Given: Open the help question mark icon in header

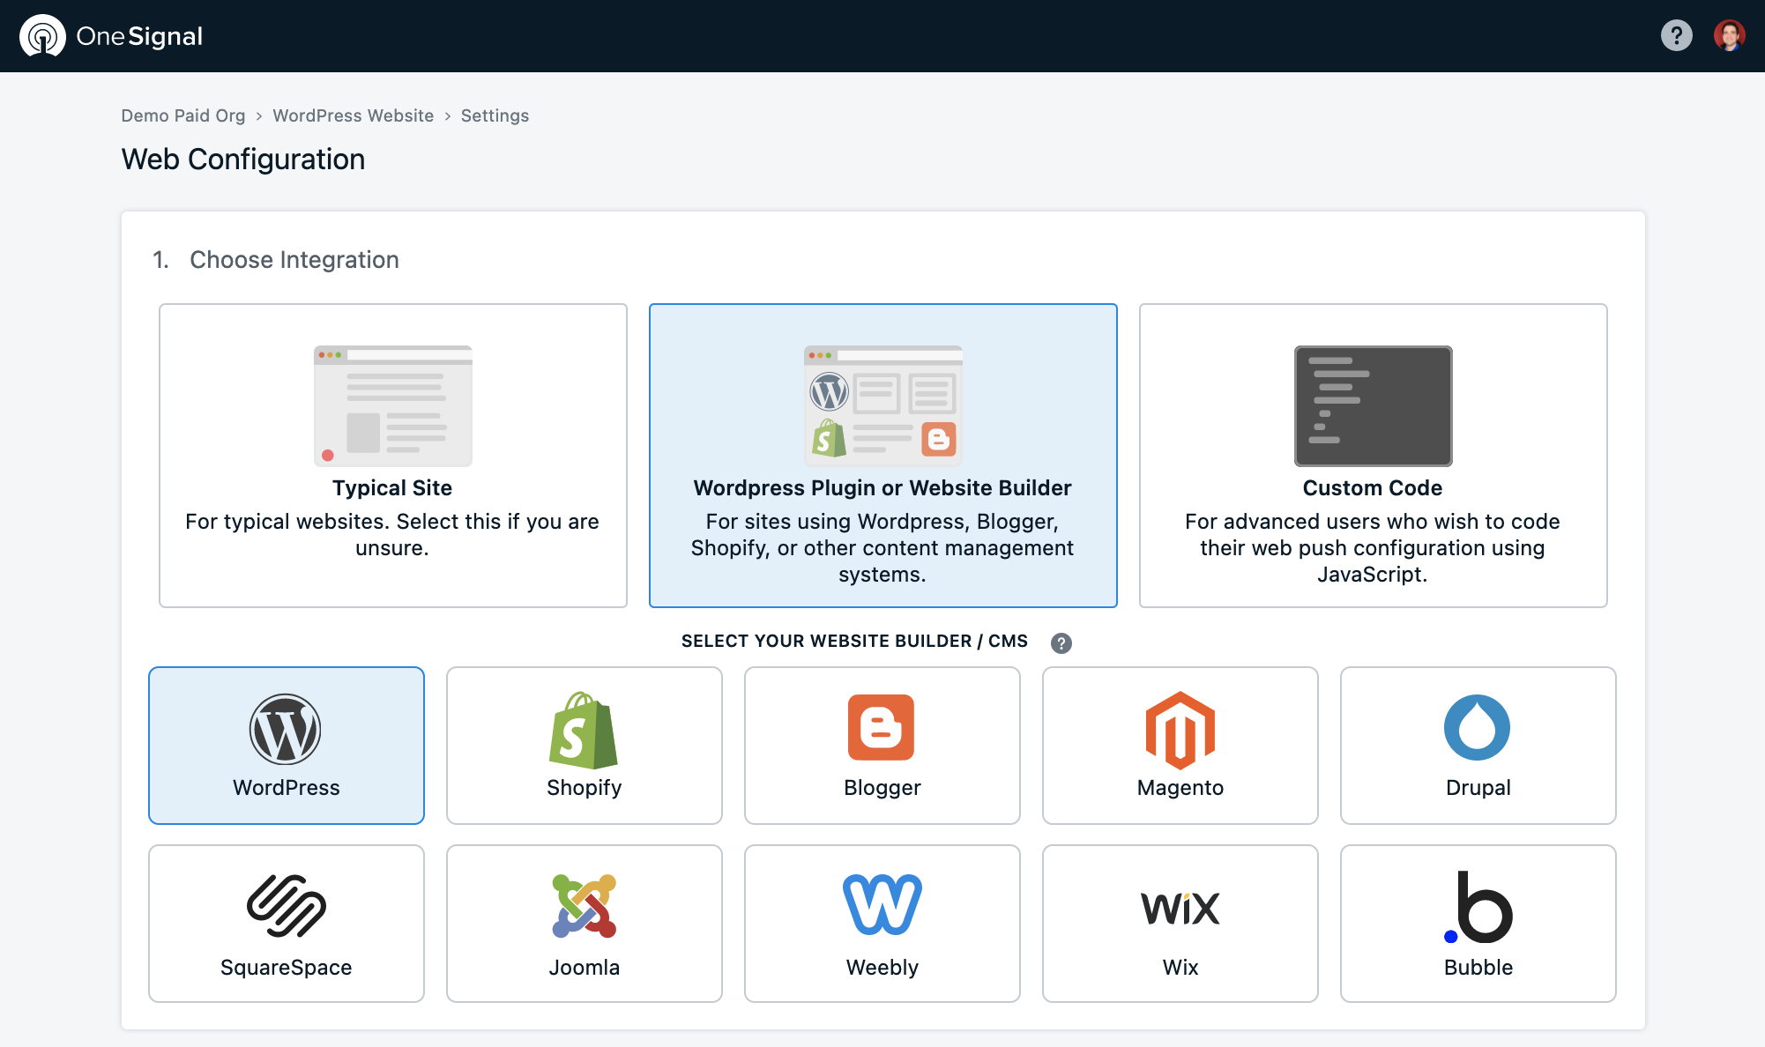Looking at the screenshot, I should coord(1676,36).
